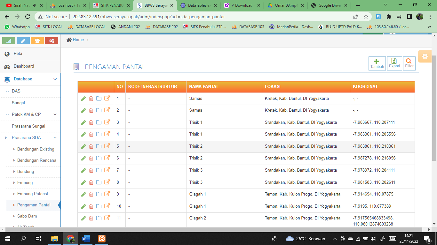This screenshot has width=437, height=245.
Task: Click the red cogs shortcut button
Action: (x=52, y=41)
